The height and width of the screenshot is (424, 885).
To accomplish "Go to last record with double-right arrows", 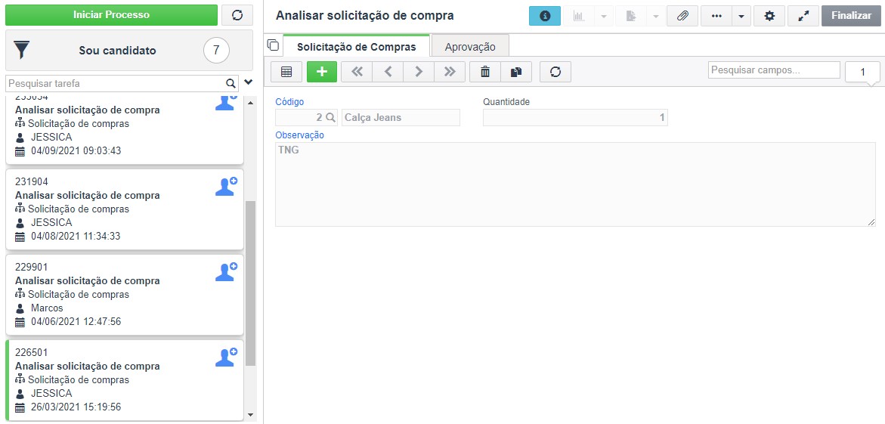I will [x=450, y=72].
